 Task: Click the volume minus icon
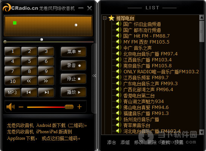tap(21, 107)
